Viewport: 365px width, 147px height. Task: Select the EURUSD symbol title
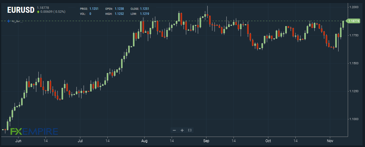click(x=20, y=9)
